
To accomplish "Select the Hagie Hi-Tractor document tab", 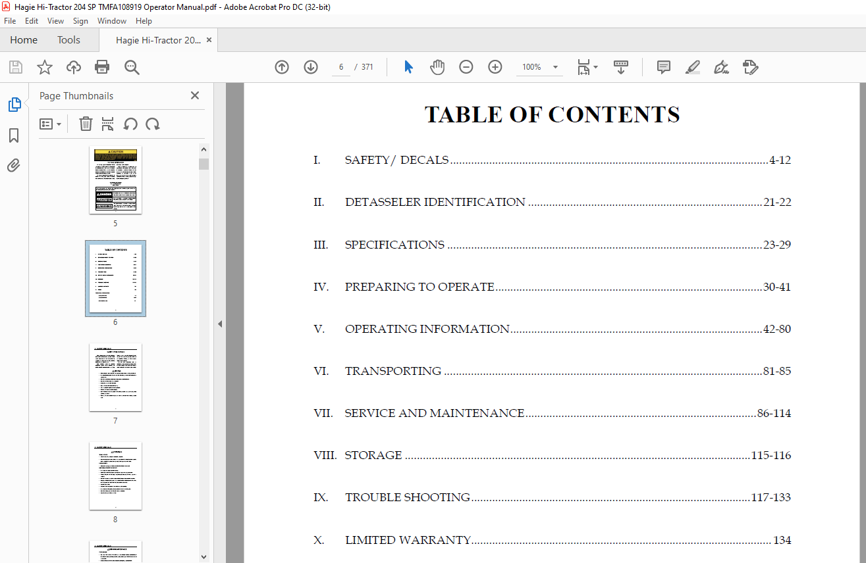I will (x=158, y=40).
